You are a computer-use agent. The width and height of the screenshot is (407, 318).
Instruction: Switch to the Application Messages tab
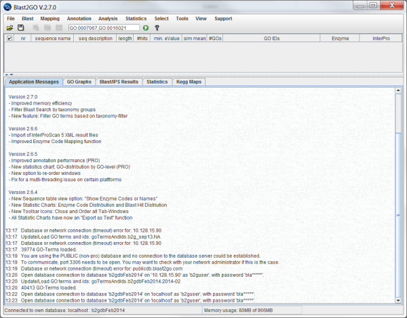(34, 82)
